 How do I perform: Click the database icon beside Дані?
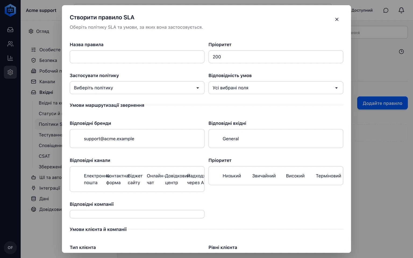(x=34, y=199)
